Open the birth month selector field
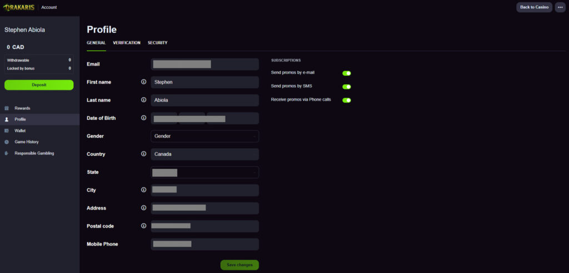The image size is (569, 273). coord(192,118)
